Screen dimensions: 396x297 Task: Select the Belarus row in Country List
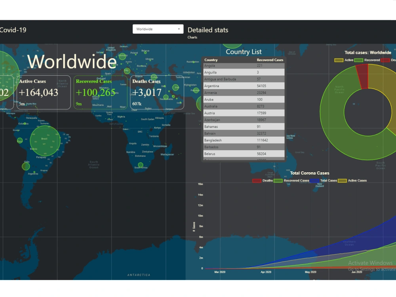click(244, 154)
